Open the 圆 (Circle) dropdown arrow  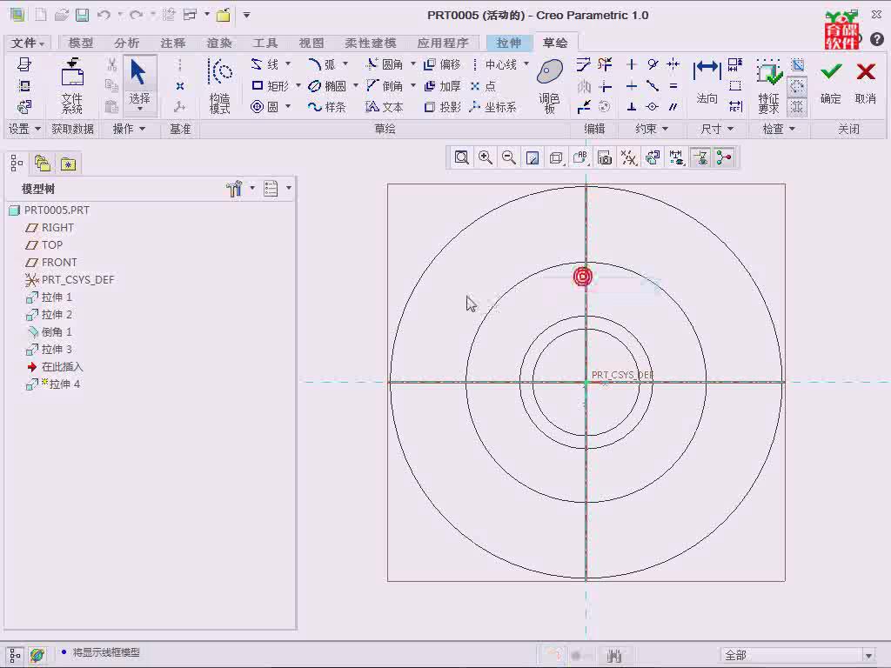click(x=288, y=106)
